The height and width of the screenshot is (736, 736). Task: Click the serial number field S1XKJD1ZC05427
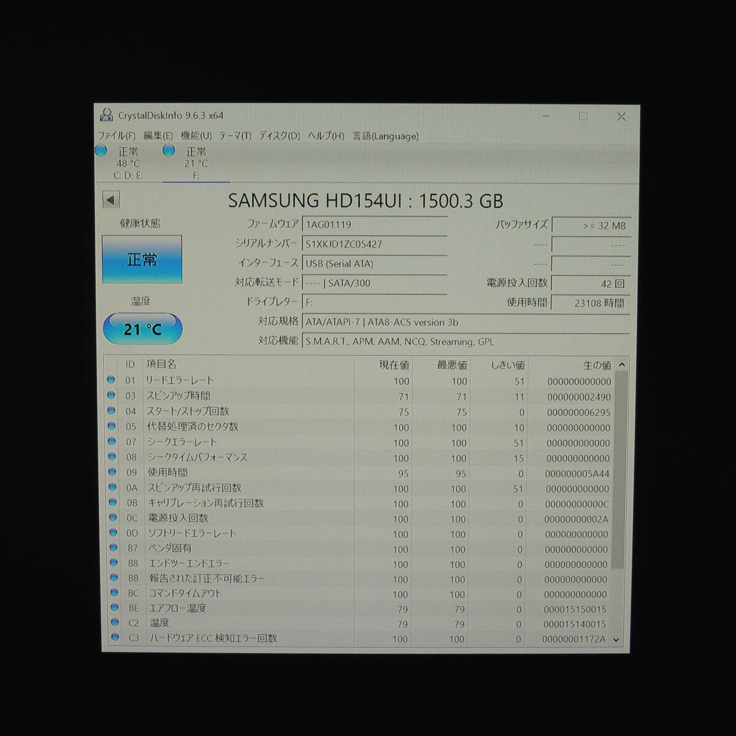tap(375, 244)
